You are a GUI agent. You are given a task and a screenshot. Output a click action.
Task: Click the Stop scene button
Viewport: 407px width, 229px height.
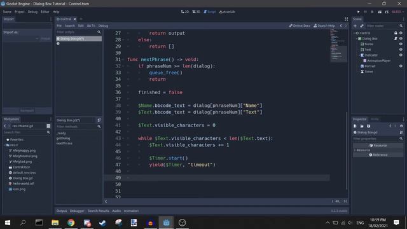[x=372, y=11]
